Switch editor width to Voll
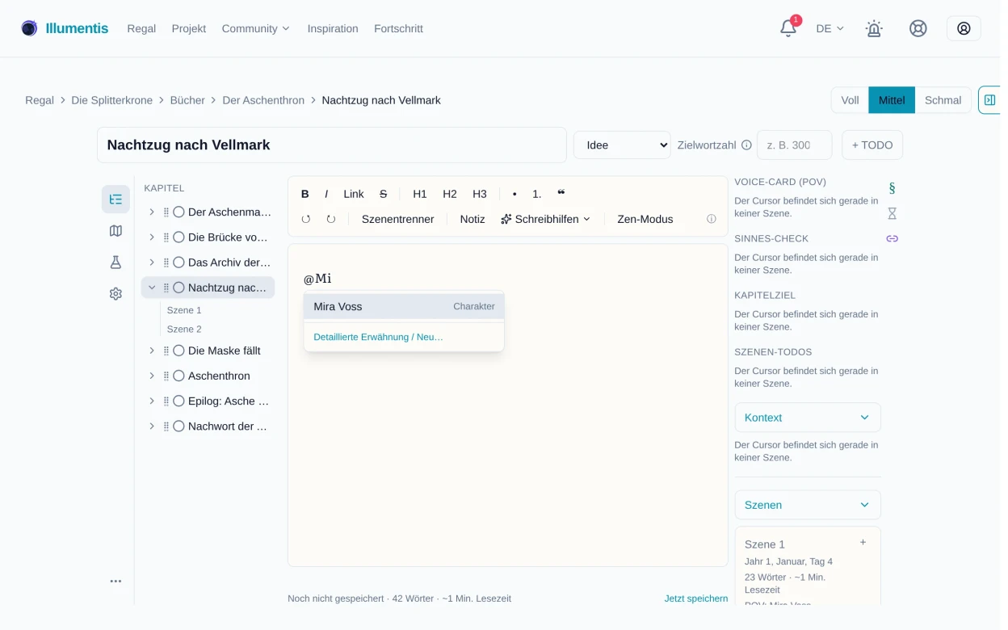 click(850, 100)
